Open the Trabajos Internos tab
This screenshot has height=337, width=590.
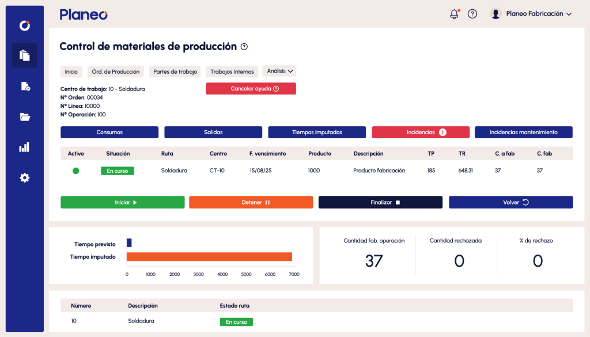coord(232,71)
